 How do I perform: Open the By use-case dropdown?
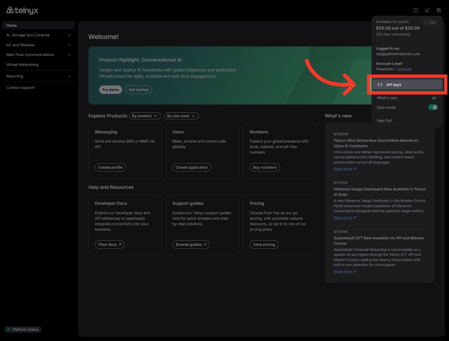(181, 116)
